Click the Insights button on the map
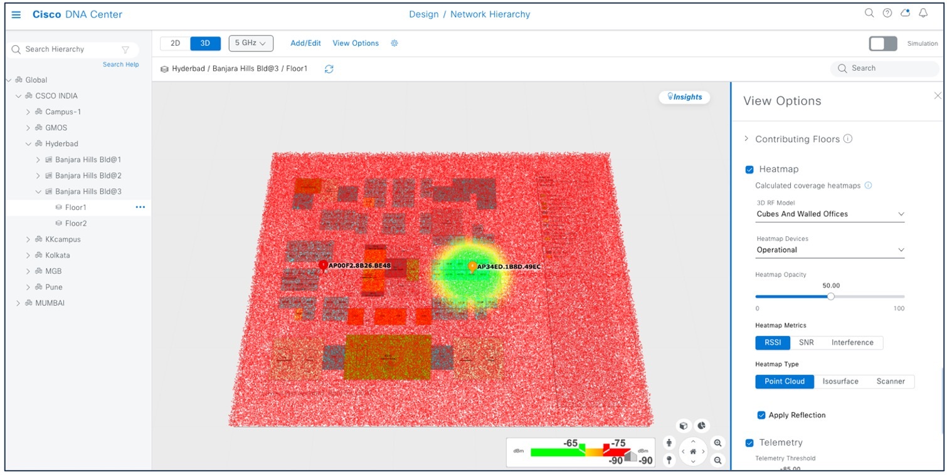 684,97
